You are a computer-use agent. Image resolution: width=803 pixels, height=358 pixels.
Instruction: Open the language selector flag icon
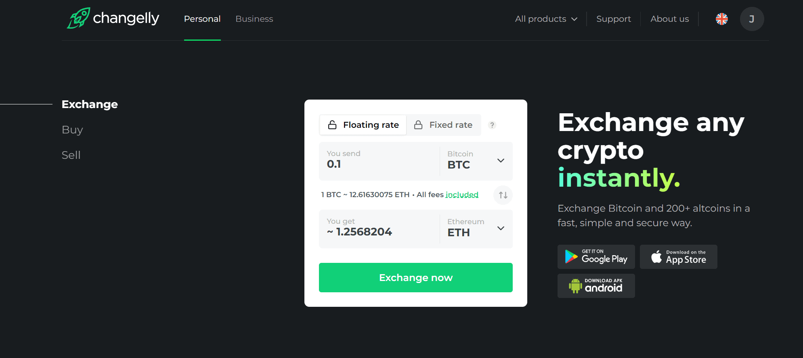[721, 19]
